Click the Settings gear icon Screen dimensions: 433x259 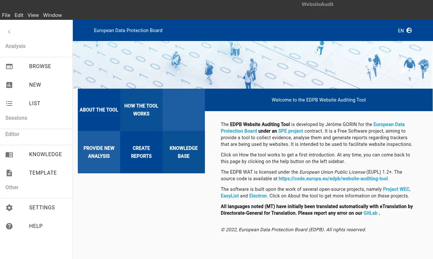point(9,208)
